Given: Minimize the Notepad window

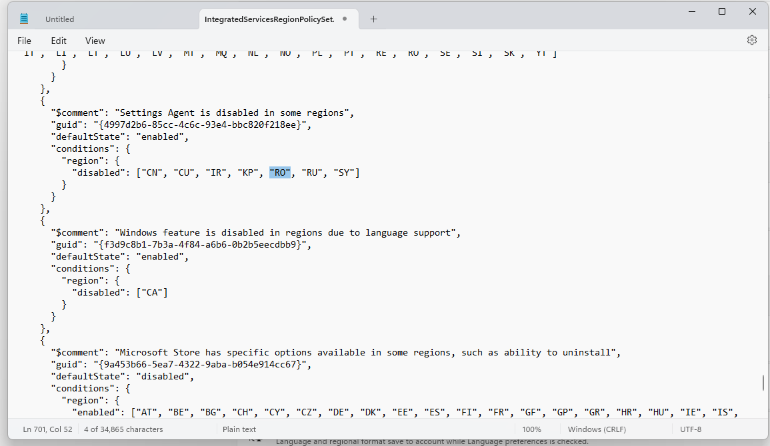Looking at the screenshot, I should [x=691, y=11].
